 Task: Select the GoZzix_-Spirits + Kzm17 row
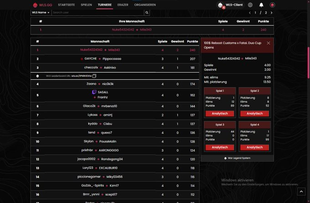pyautogui.click(x=115, y=186)
